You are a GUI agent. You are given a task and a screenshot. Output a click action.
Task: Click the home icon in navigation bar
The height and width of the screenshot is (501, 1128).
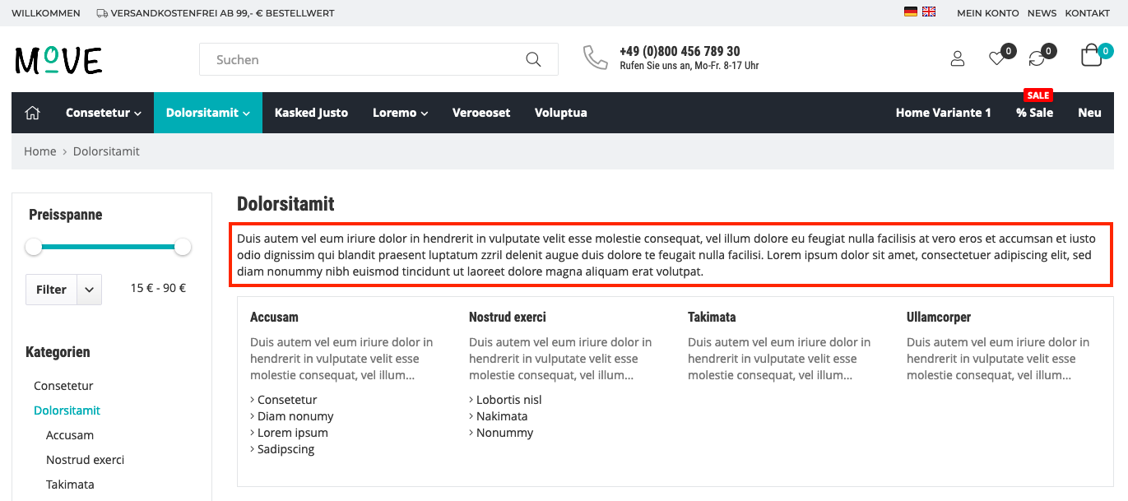(33, 113)
